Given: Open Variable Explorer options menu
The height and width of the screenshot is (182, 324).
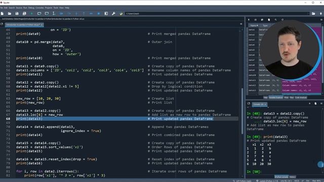Looking at the screenshot, I should click(x=321, y=20).
